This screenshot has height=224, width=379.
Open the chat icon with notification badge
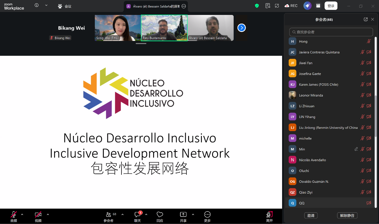[x=138, y=214]
